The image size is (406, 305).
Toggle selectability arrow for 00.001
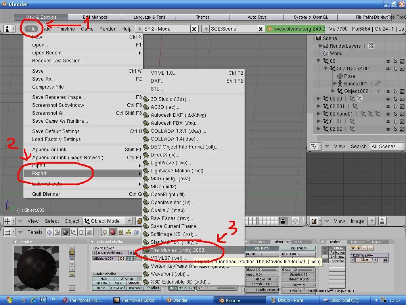pos(395,106)
